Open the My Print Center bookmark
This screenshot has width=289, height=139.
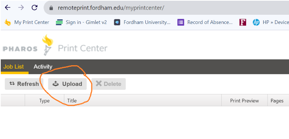pyautogui.click(x=27, y=22)
